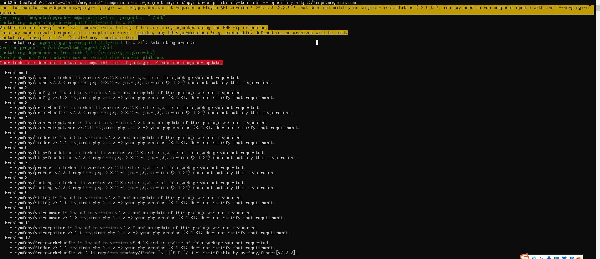Click the "Problem 6" heading

pos(16,148)
